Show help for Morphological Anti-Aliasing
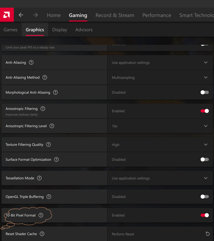This screenshot has height=241, width=214. click(55, 92)
